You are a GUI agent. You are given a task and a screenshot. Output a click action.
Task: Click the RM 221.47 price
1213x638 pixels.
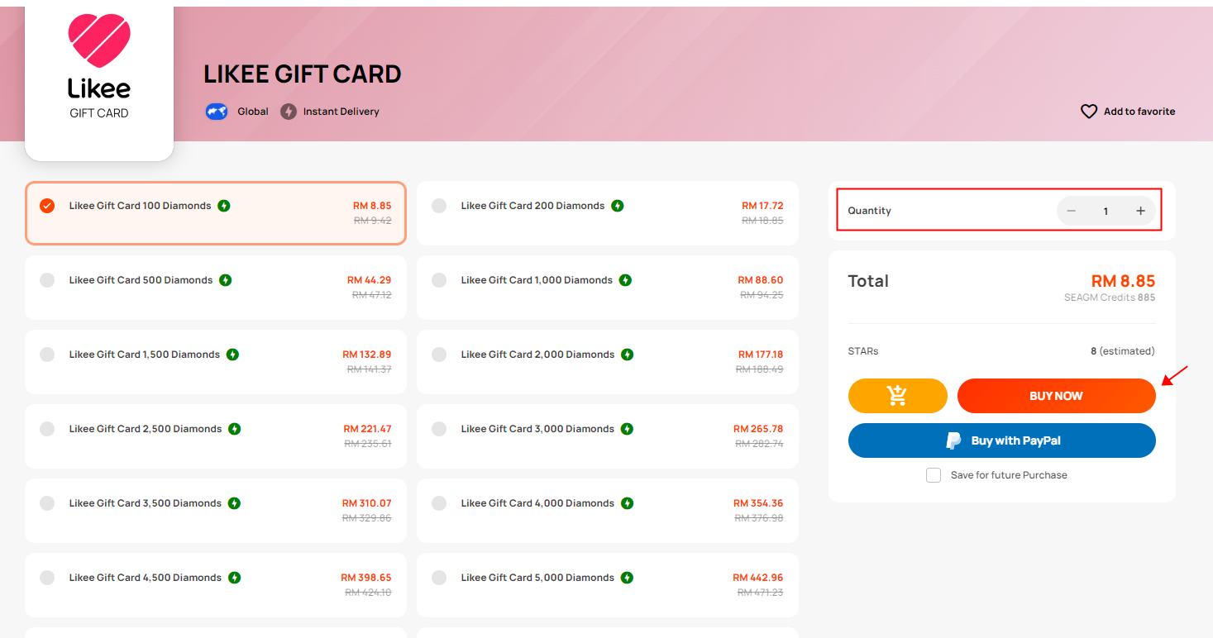pos(368,429)
